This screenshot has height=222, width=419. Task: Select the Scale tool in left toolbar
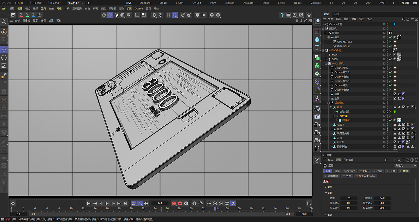point(4,66)
